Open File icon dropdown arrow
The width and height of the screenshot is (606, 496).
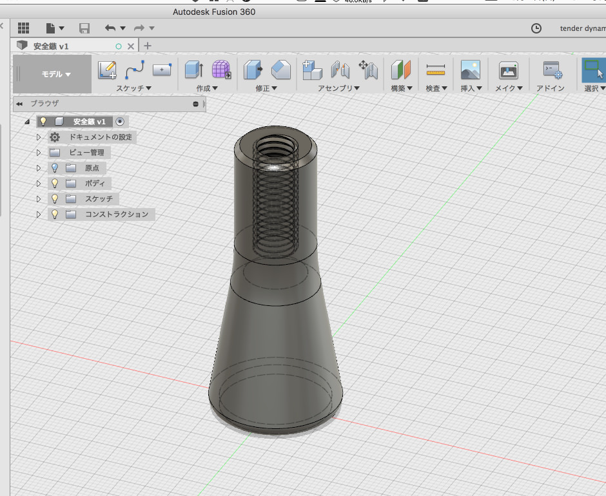pyautogui.click(x=61, y=28)
